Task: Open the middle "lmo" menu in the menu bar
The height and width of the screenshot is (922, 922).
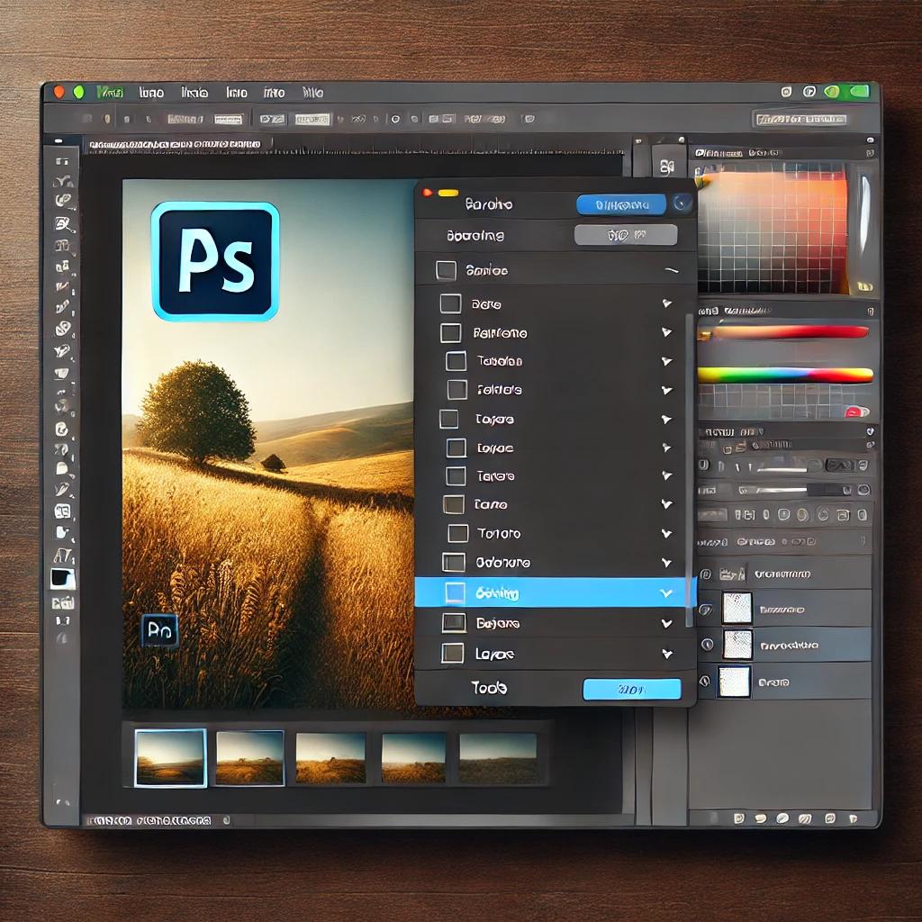Action: click(x=237, y=93)
